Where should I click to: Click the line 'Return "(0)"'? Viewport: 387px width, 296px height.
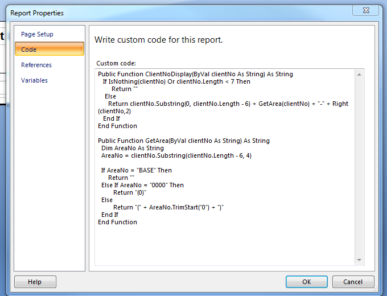pyautogui.click(x=130, y=192)
